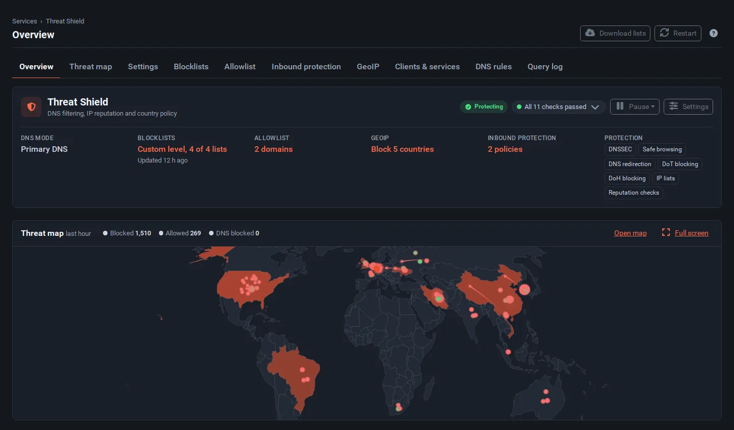This screenshot has width=734, height=430.
Task: Open the Clients & services tab
Action: (x=427, y=67)
